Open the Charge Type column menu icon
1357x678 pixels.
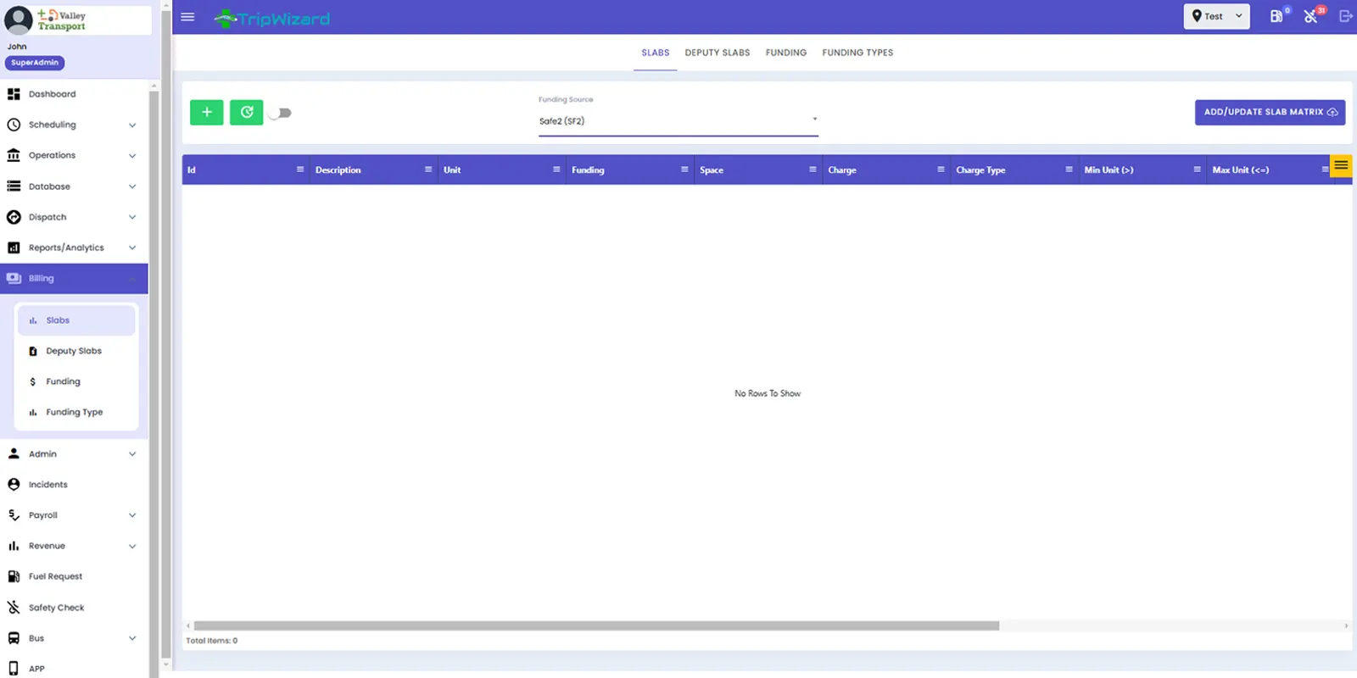point(1069,169)
